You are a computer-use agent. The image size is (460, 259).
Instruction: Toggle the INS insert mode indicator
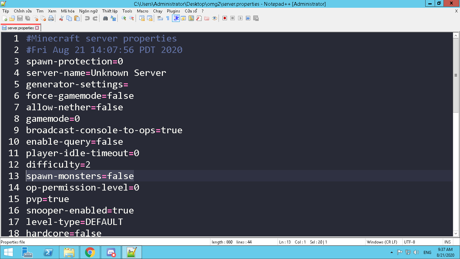click(448, 242)
